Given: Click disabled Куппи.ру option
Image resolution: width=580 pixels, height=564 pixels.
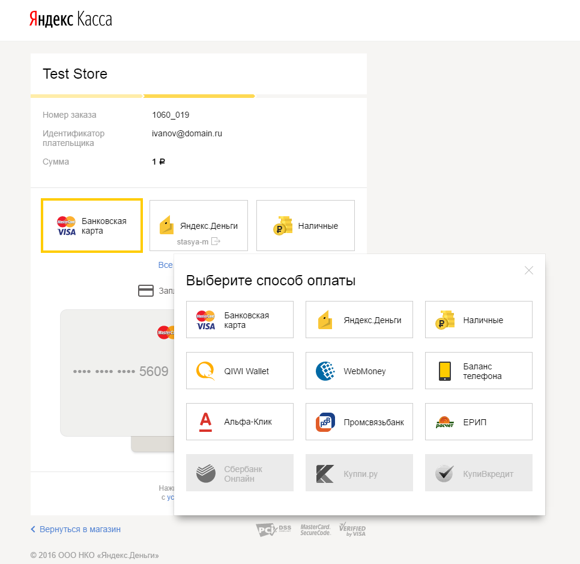Looking at the screenshot, I should 359,473.
